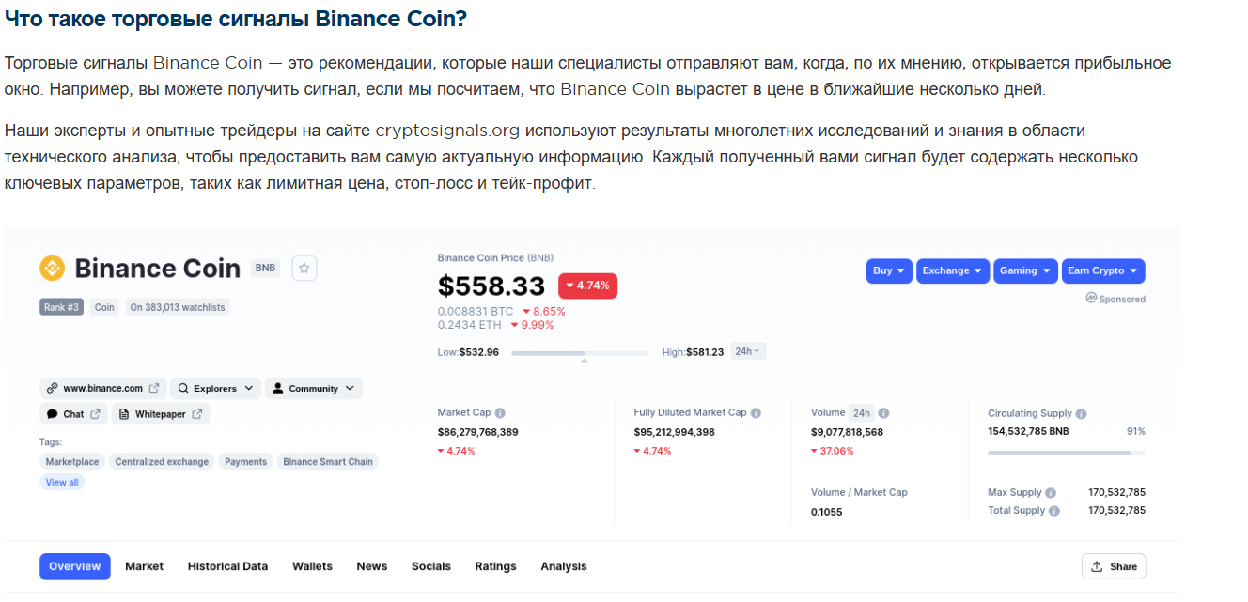
Task: Open the Ratings tab
Action: (x=495, y=565)
